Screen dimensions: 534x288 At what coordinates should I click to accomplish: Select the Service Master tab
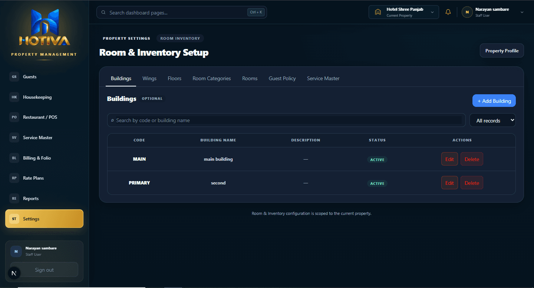pos(323,78)
